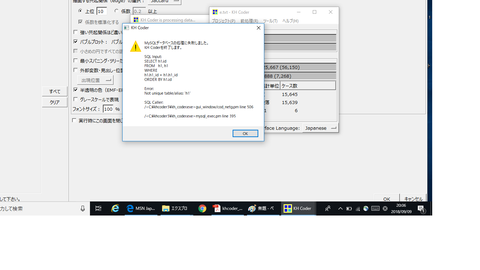Open the 出現位置 dropdown
The image size is (480, 270).
click(95, 80)
